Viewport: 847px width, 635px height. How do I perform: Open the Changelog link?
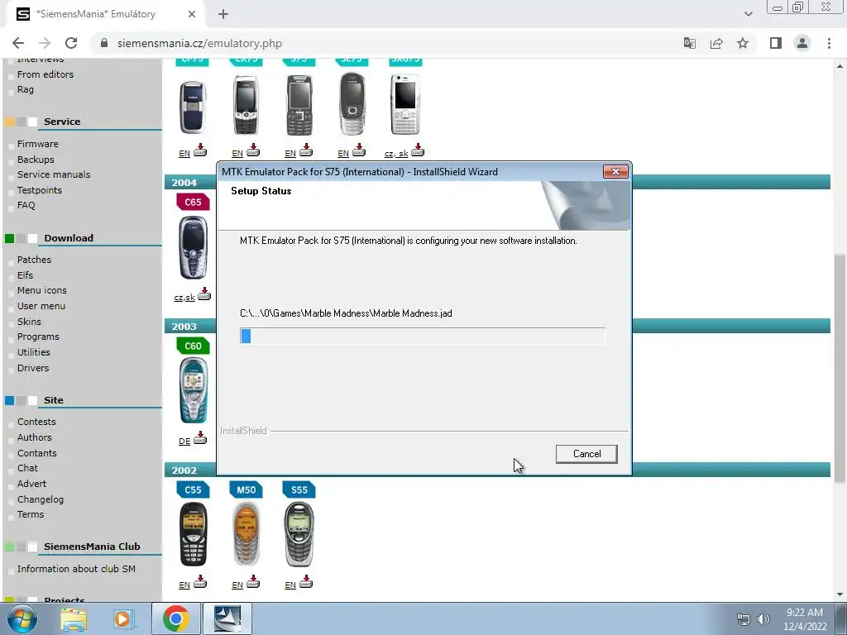[41, 499]
